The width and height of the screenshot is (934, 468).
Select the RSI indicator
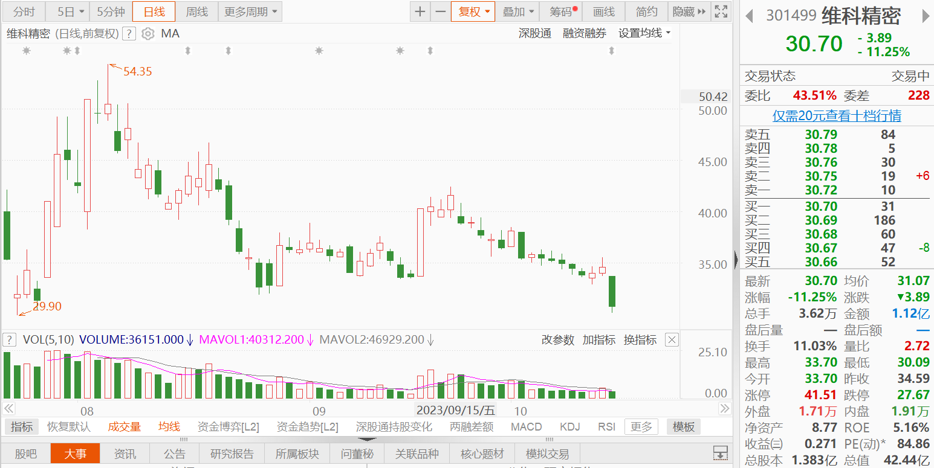(606, 427)
